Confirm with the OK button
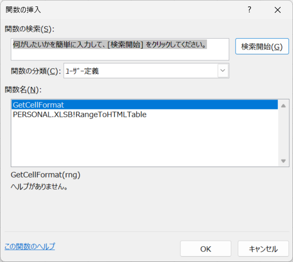 pyautogui.click(x=206, y=249)
